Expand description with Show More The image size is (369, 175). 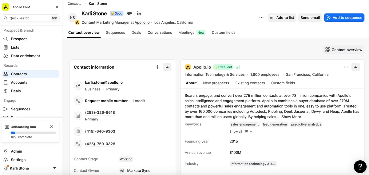coord(291,117)
